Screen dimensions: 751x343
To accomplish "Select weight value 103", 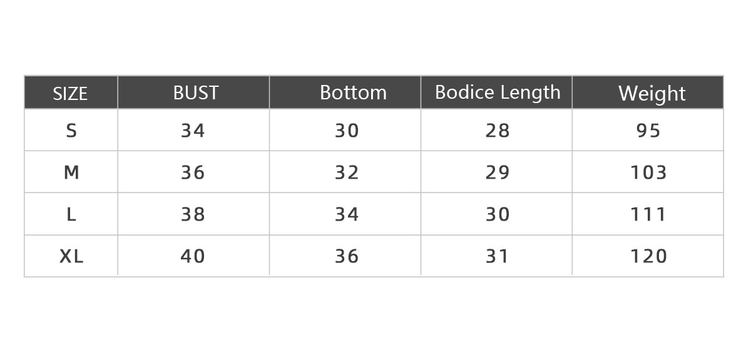I will tap(648, 172).
